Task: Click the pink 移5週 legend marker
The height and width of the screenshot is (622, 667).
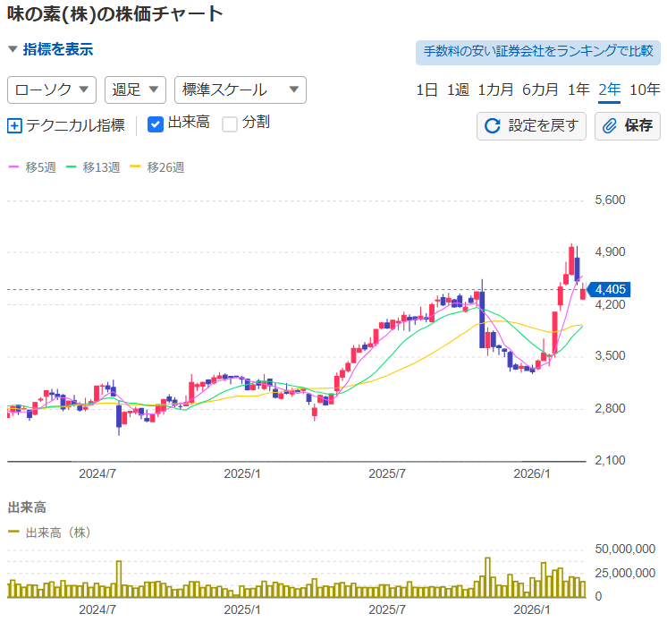Action: [x=13, y=166]
